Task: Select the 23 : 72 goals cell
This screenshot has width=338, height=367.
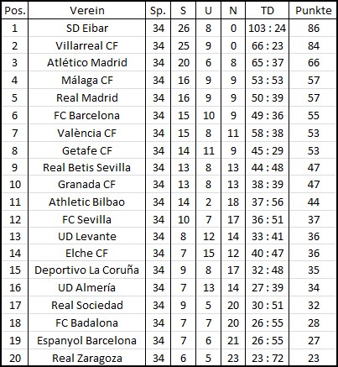Action: click(x=268, y=358)
